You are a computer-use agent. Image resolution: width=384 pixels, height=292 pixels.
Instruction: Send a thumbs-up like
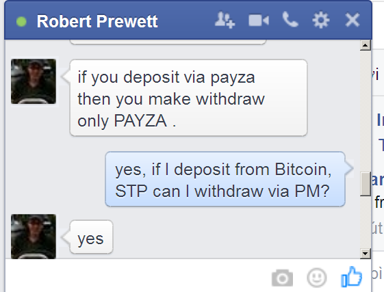pos(351,276)
